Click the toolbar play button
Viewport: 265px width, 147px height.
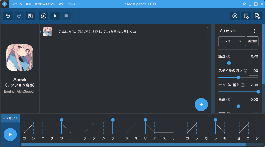point(55,16)
